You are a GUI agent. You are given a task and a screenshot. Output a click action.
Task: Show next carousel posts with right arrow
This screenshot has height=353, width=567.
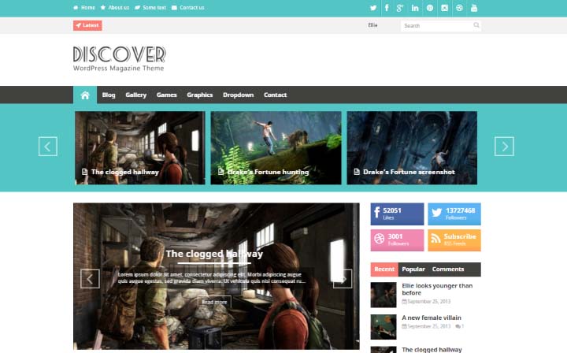click(504, 146)
